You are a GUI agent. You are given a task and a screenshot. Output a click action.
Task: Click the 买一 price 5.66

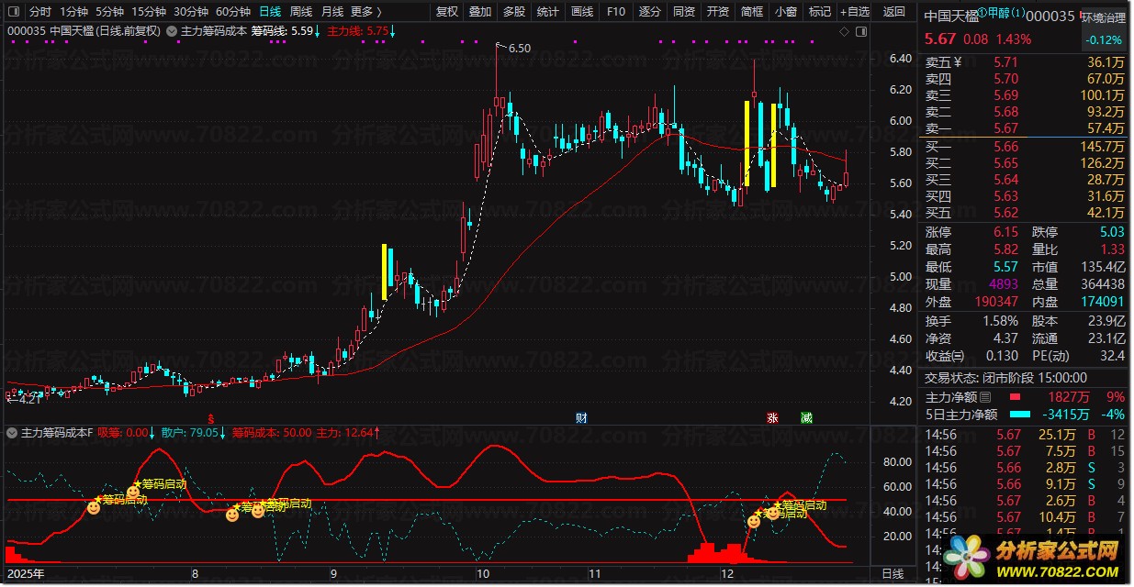(1005, 147)
